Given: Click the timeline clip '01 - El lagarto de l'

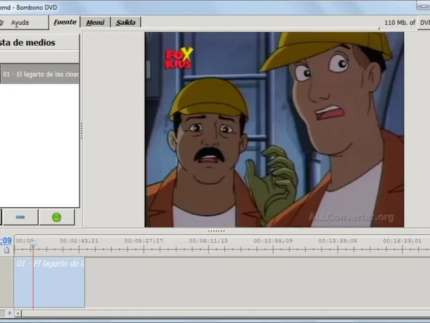Looking at the screenshot, I should click(49, 282).
